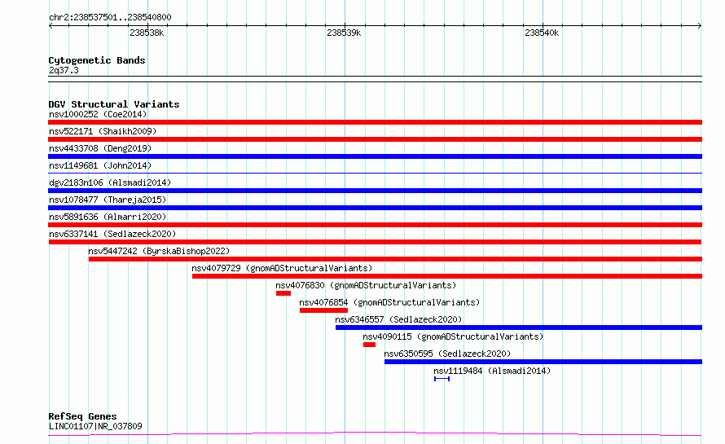This screenshot has height=444, width=725.
Task: Click the 238538k ruler position label
Action: (147, 33)
